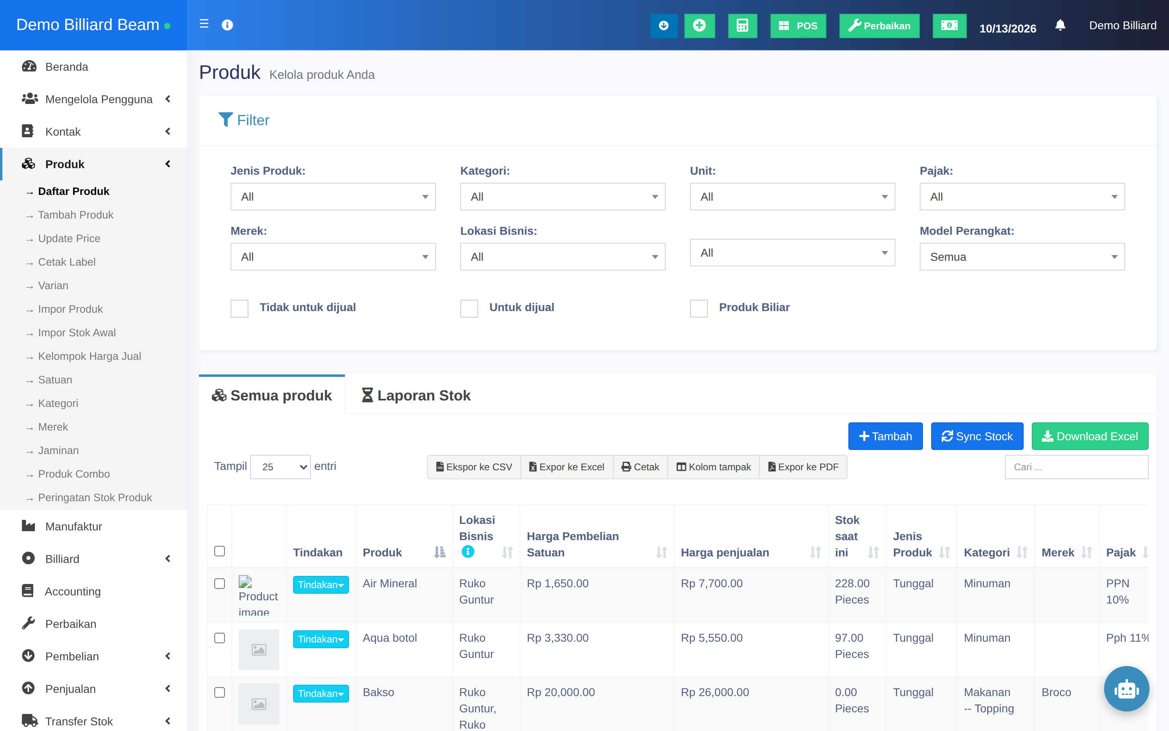The image size is (1169, 731).
Task: Click the Ekspor ke CSV button
Action: point(474,467)
